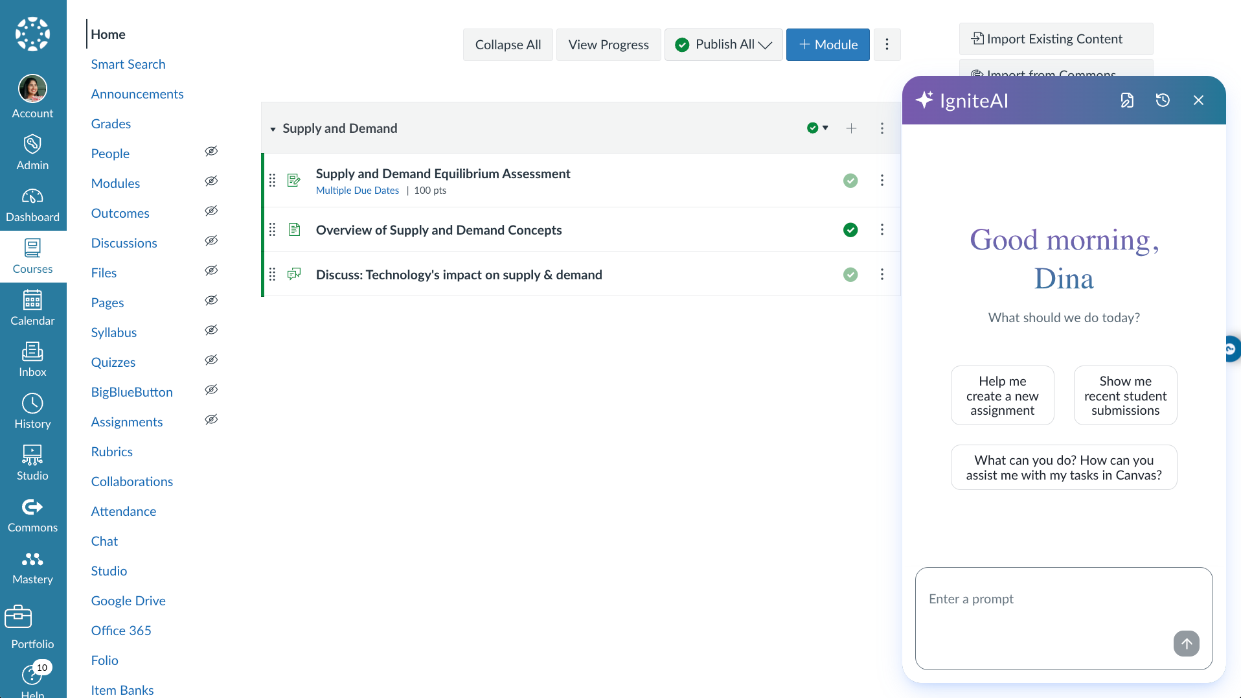This screenshot has width=1241, height=698.
Task: Open Mastery in global navigation
Action: click(32, 566)
